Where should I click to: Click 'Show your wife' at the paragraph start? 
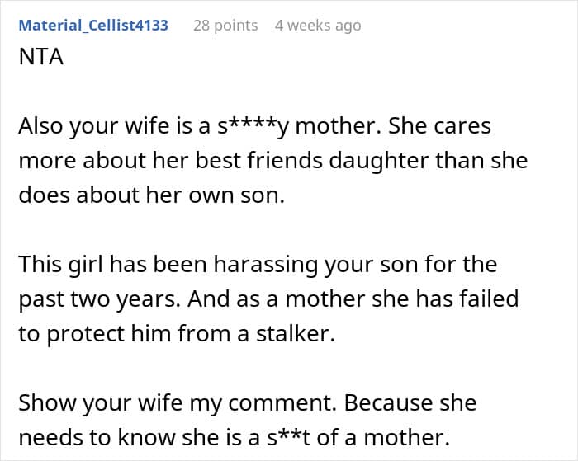click(x=99, y=403)
